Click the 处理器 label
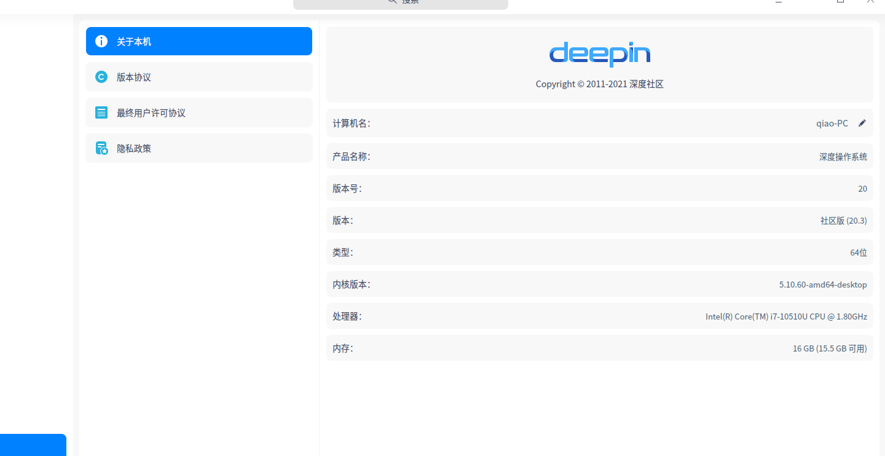The height and width of the screenshot is (456, 885). tap(347, 316)
